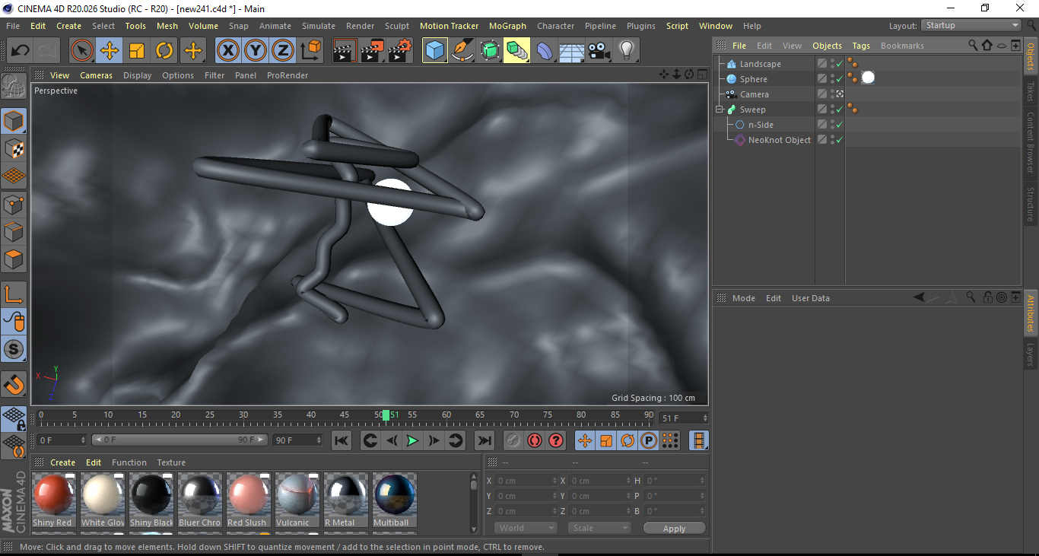Click the Apply coordinates button
The height and width of the screenshot is (556, 1039).
coord(674,528)
